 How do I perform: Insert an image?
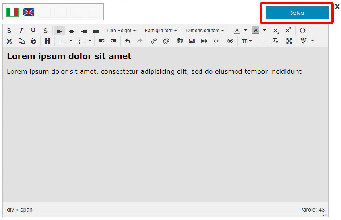point(192,41)
